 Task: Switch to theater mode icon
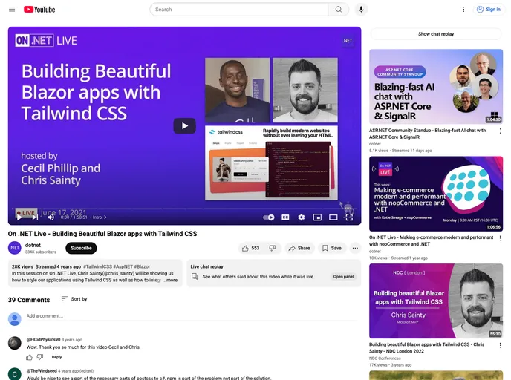[333, 217]
